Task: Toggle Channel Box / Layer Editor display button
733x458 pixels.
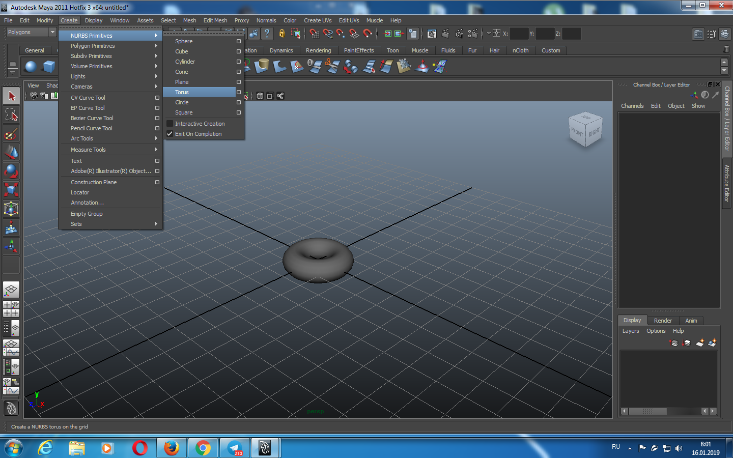Action: click(x=725, y=34)
